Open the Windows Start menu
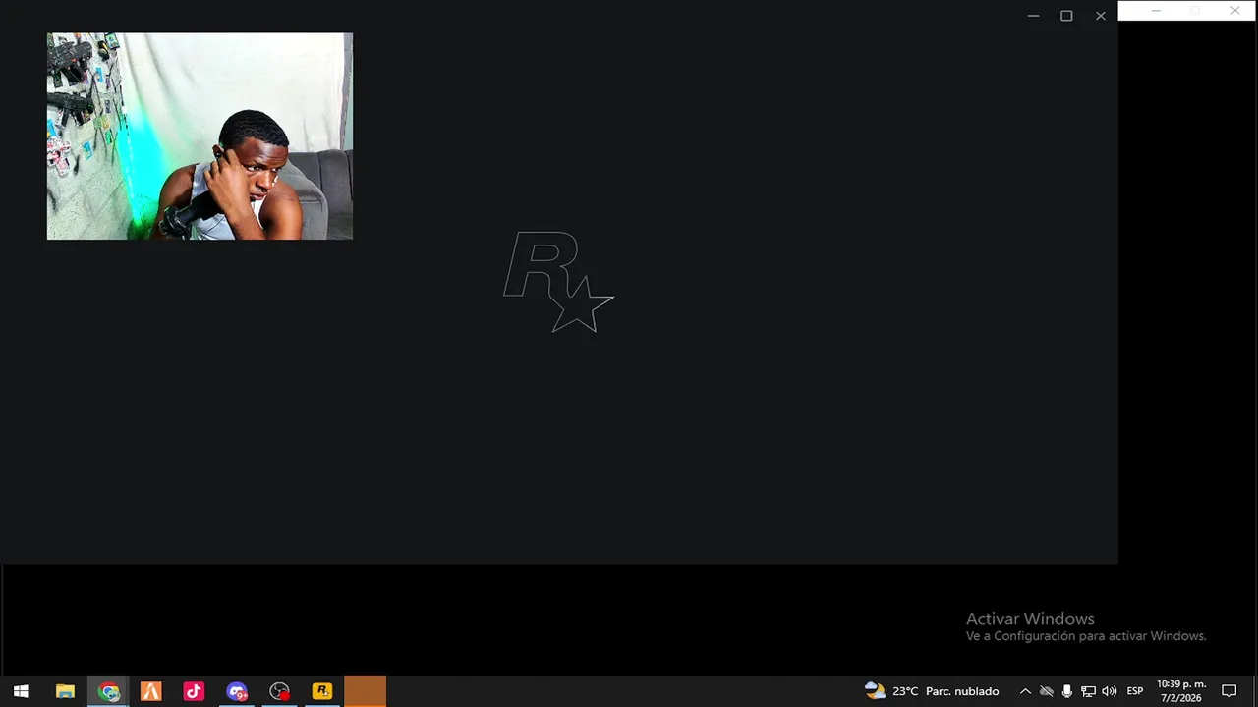The width and height of the screenshot is (1258, 707). pyautogui.click(x=21, y=691)
